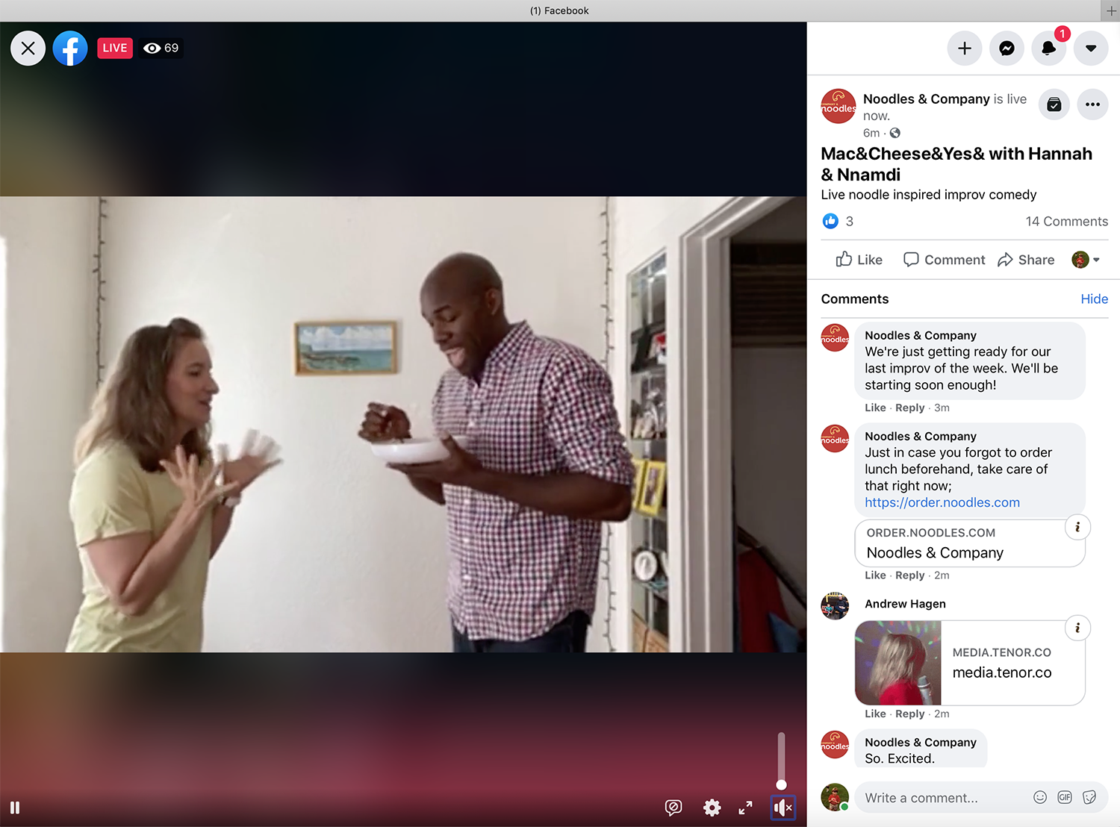The height and width of the screenshot is (827, 1120).
Task: Click in the Write a comment field
Action: pyautogui.click(x=944, y=798)
